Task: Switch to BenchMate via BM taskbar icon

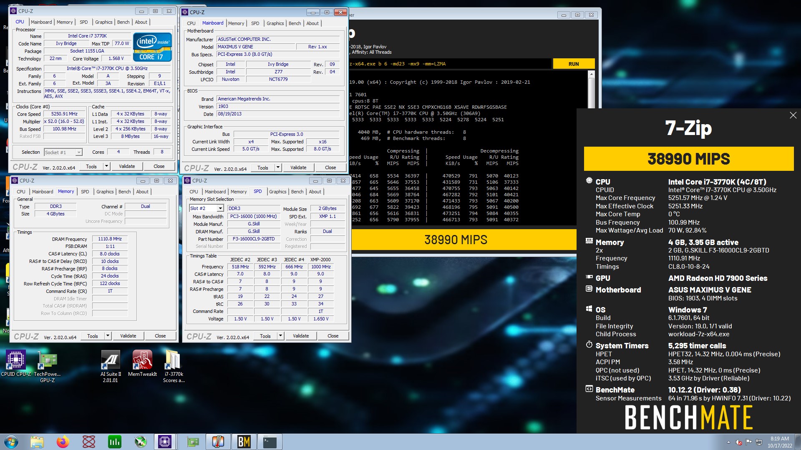Action: point(244,442)
